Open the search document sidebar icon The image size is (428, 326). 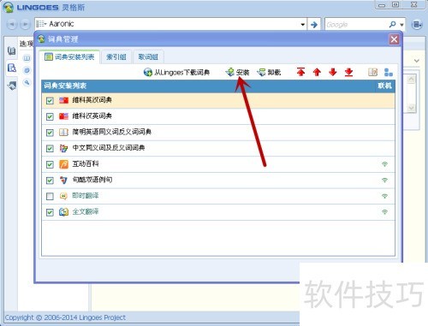click(12, 68)
